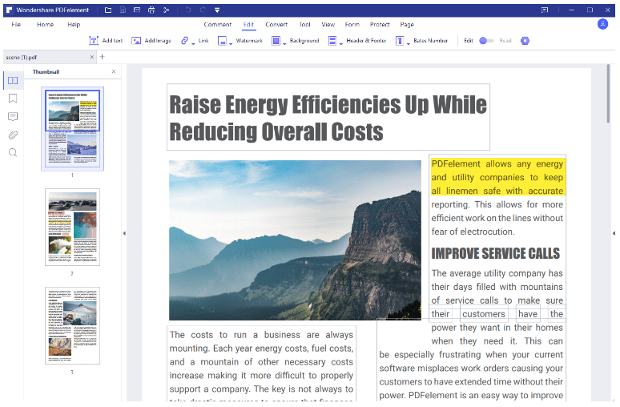The width and height of the screenshot is (620, 407).
Task: Switch to the Protect tab
Action: (380, 25)
